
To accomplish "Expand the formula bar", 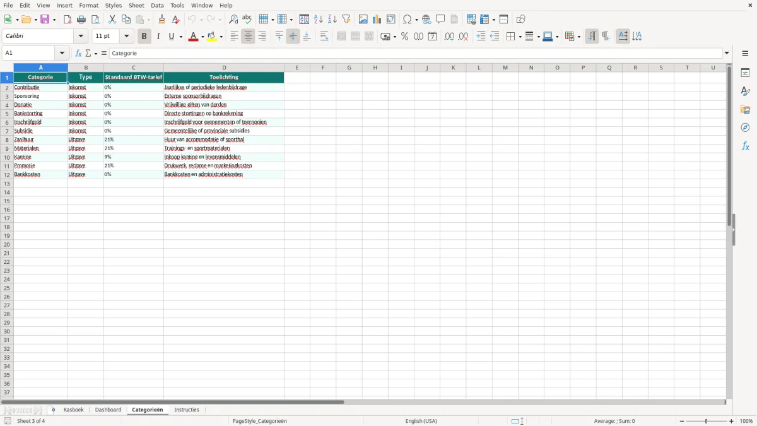I will point(727,54).
